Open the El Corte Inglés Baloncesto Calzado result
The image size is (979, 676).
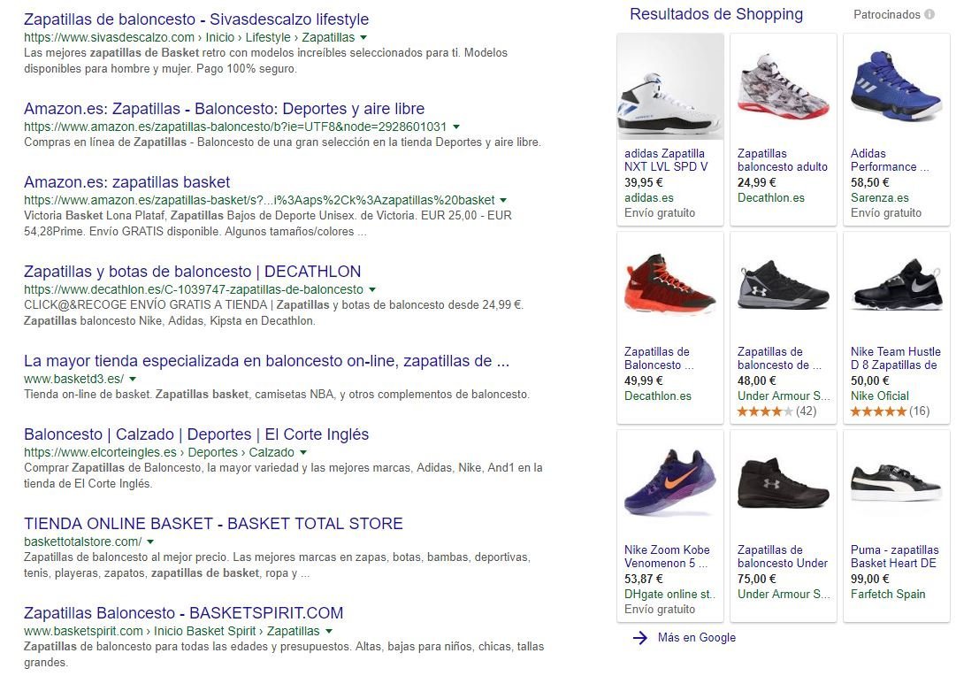[x=196, y=434]
